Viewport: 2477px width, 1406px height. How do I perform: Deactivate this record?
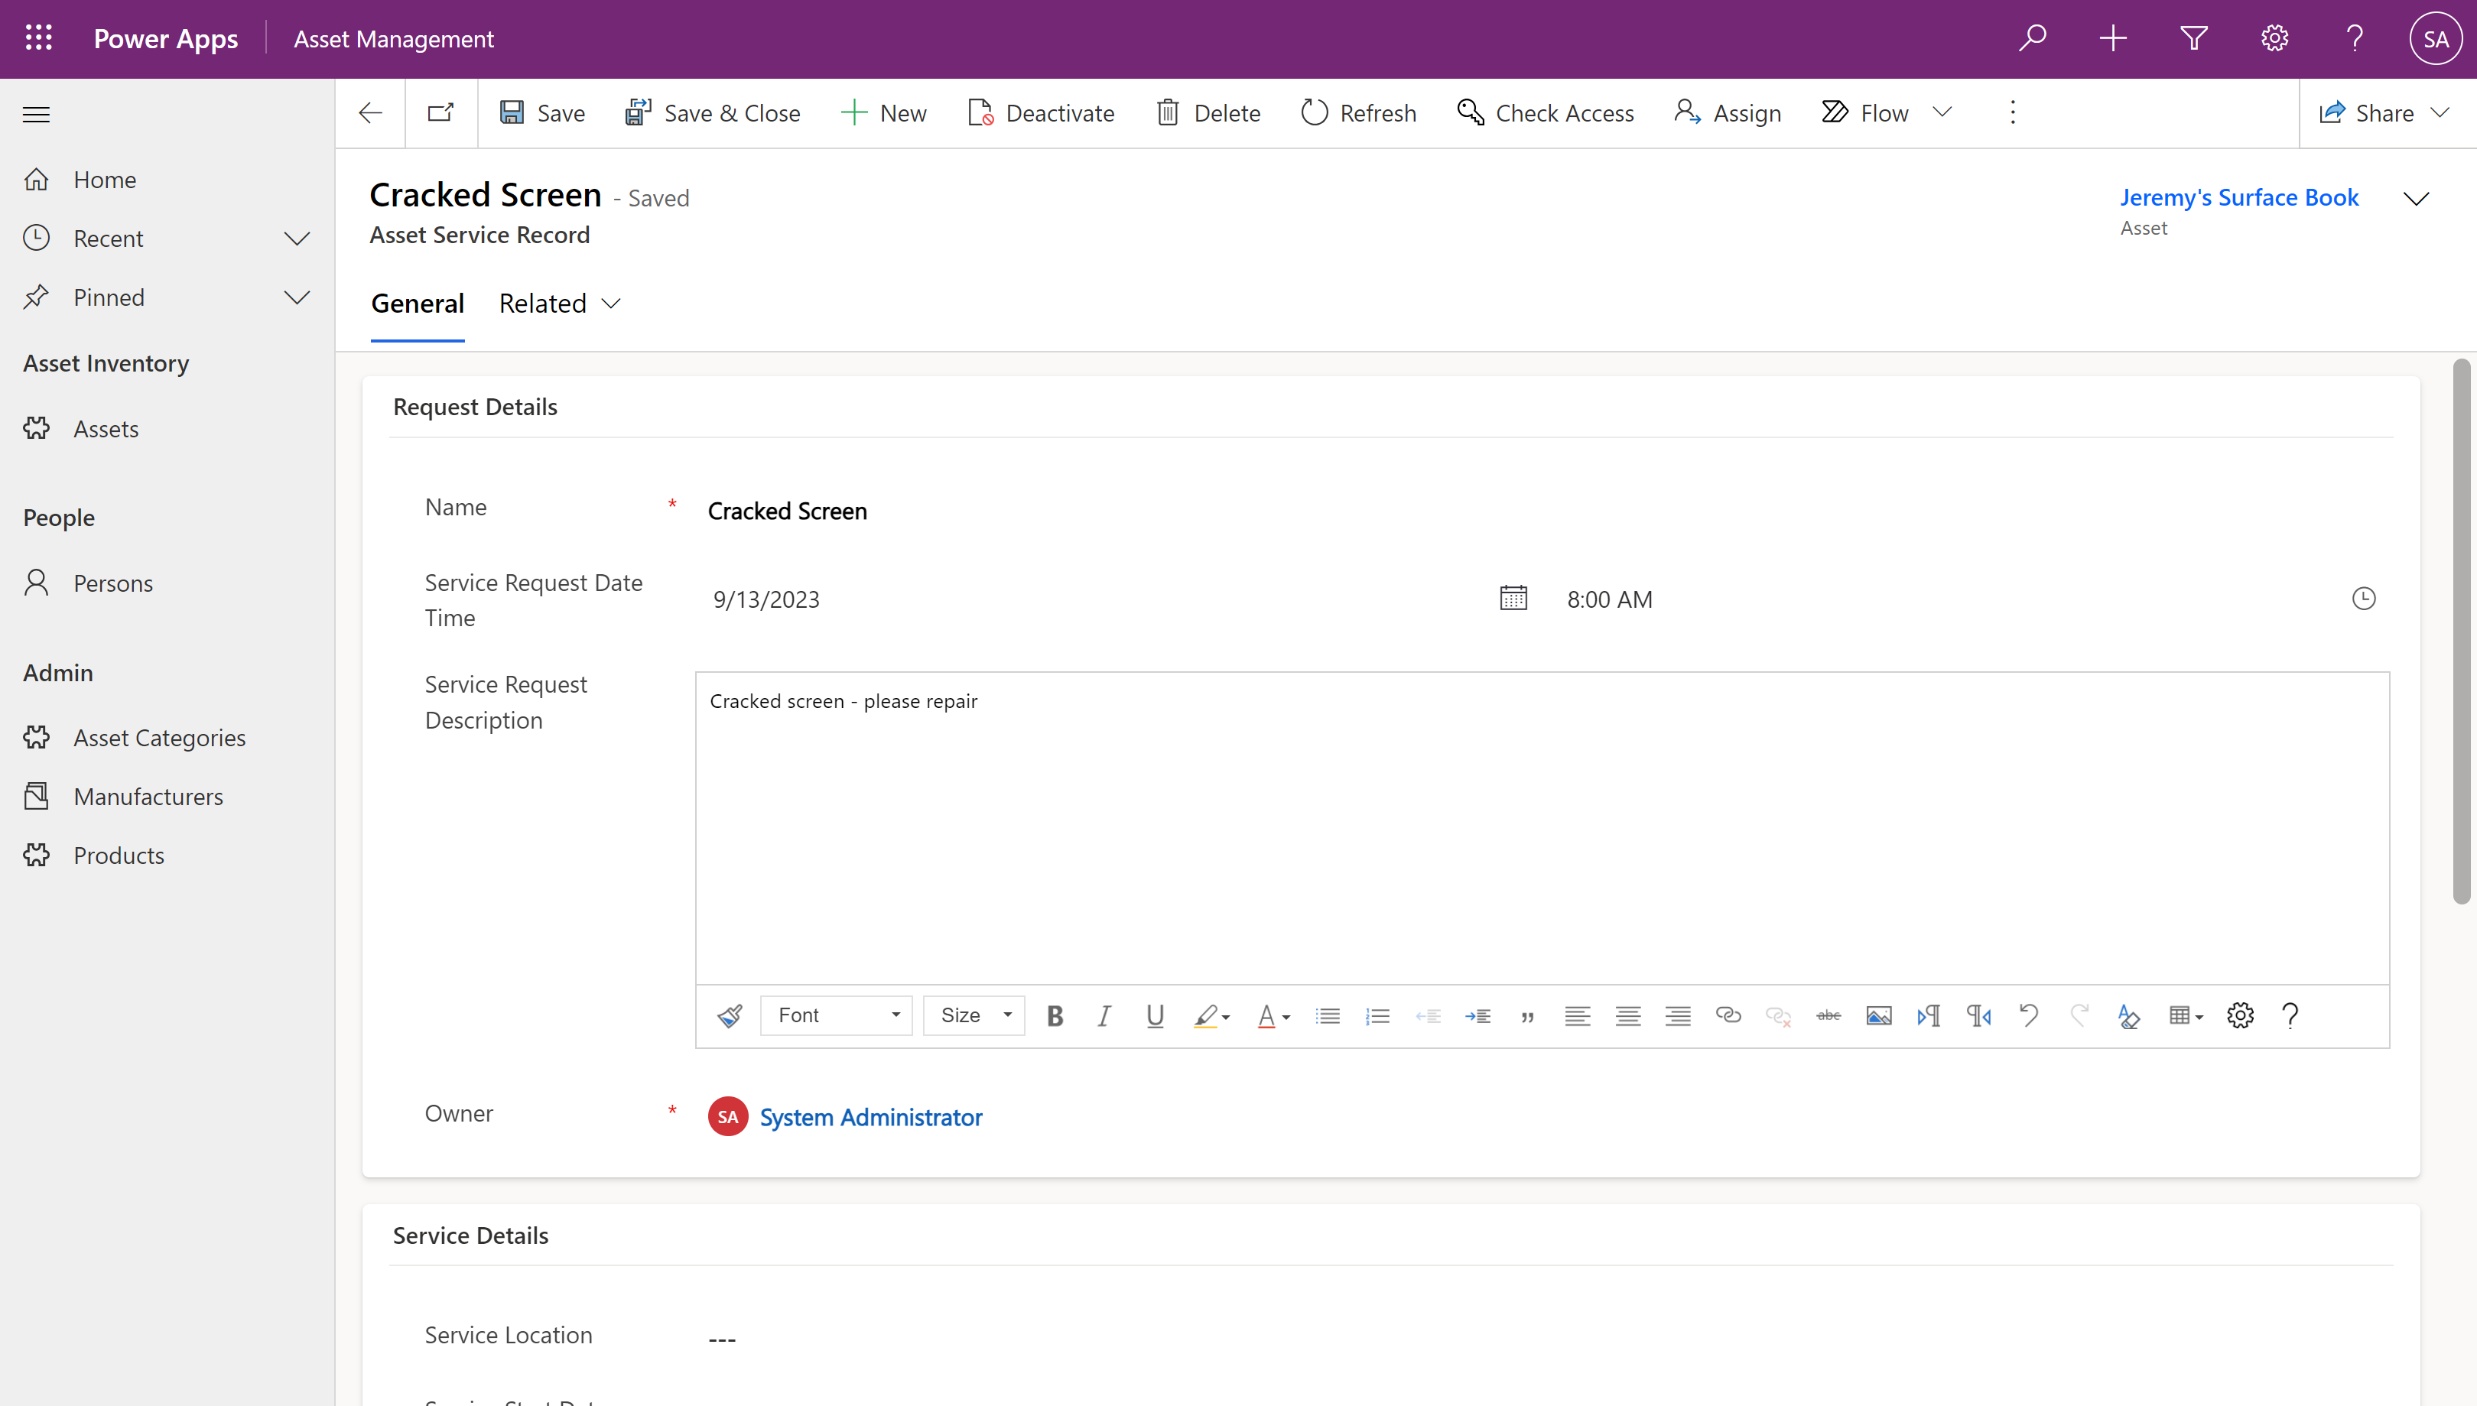1041,113
